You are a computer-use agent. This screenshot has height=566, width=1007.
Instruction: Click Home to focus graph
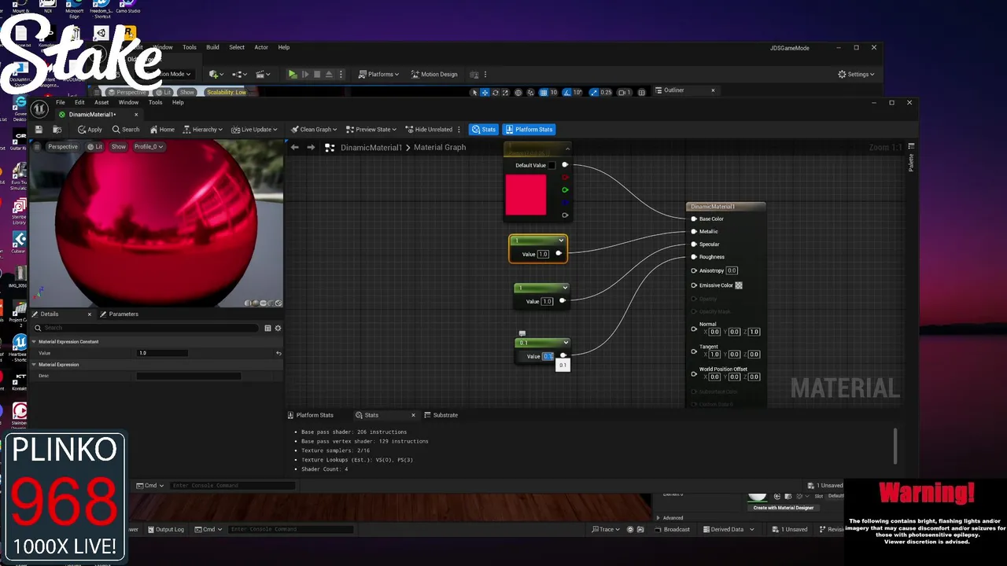coord(162,129)
